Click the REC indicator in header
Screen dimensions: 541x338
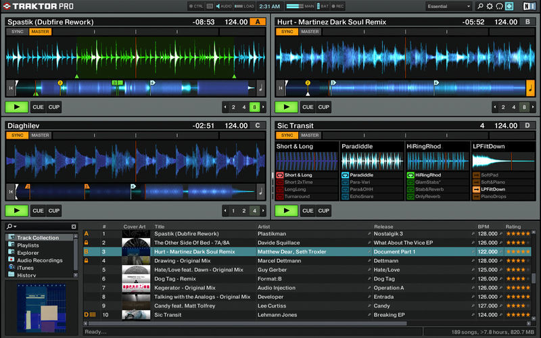(337, 6)
